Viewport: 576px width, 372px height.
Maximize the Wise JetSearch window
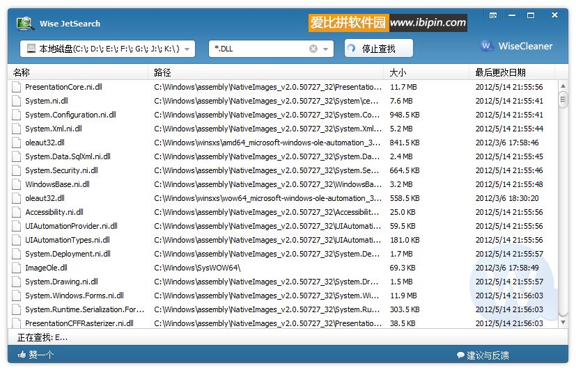[x=531, y=15]
